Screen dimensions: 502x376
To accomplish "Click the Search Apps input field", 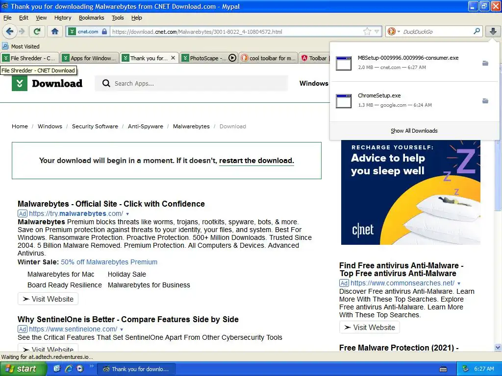I will coord(192,83).
